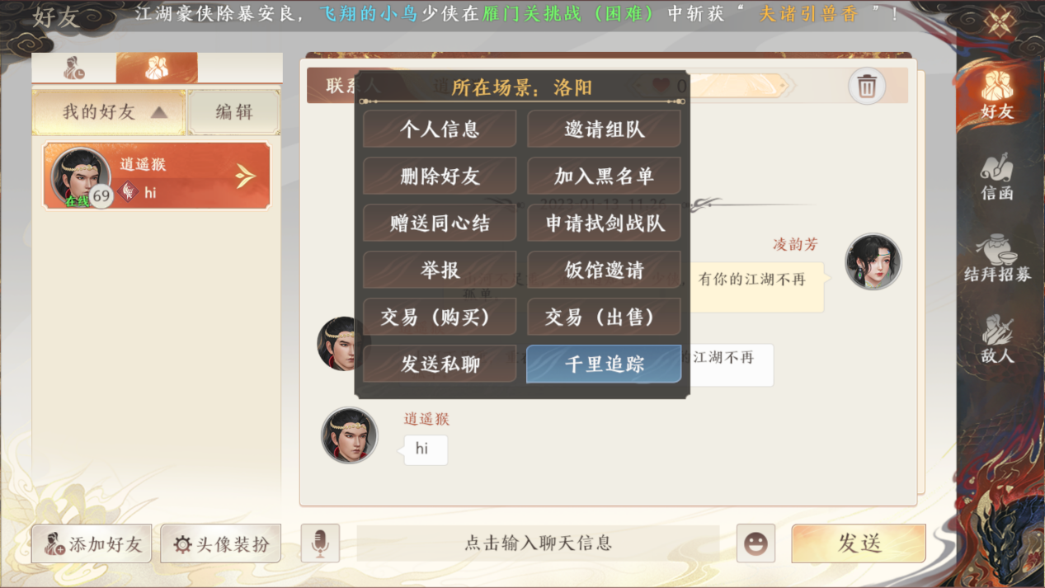Select 千里追踪 menu option
The width and height of the screenshot is (1045, 588).
pyautogui.click(x=604, y=364)
